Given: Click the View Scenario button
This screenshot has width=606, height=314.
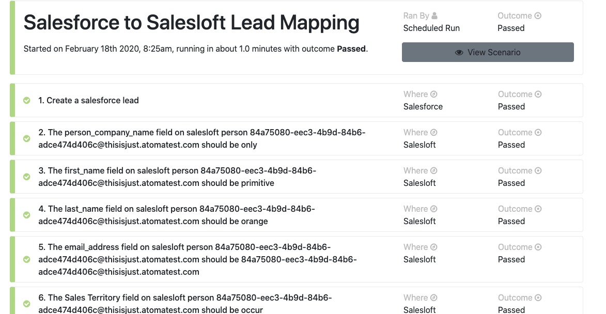Looking at the screenshot, I should (488, 52).
